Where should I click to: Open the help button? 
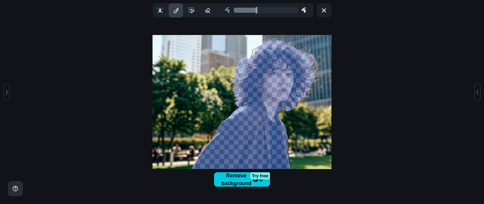tap(16, 189)
